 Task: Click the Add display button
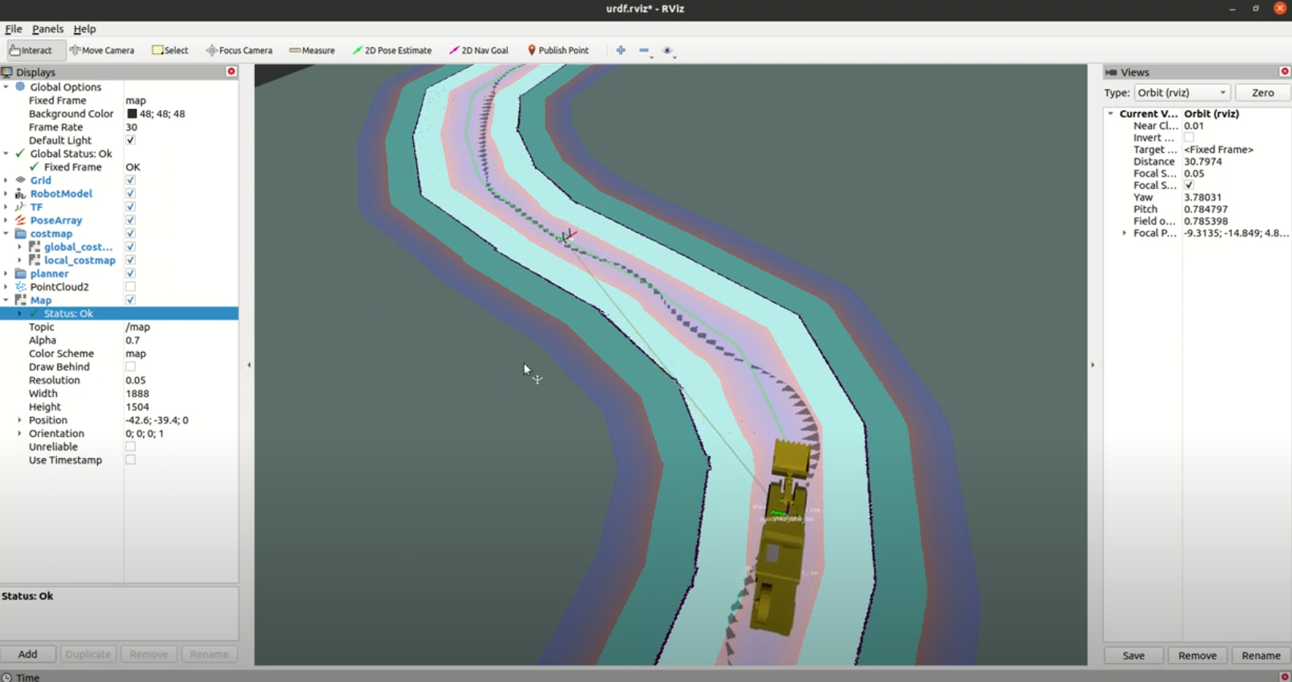click(x=28, y=654)
